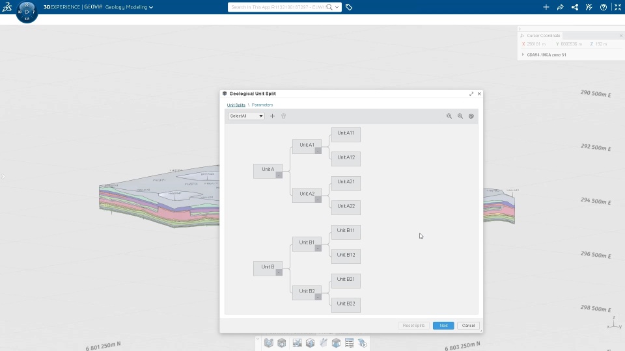Fit the unit tree to view
This screenshot has height=351, width=625.
click(471, 116)
